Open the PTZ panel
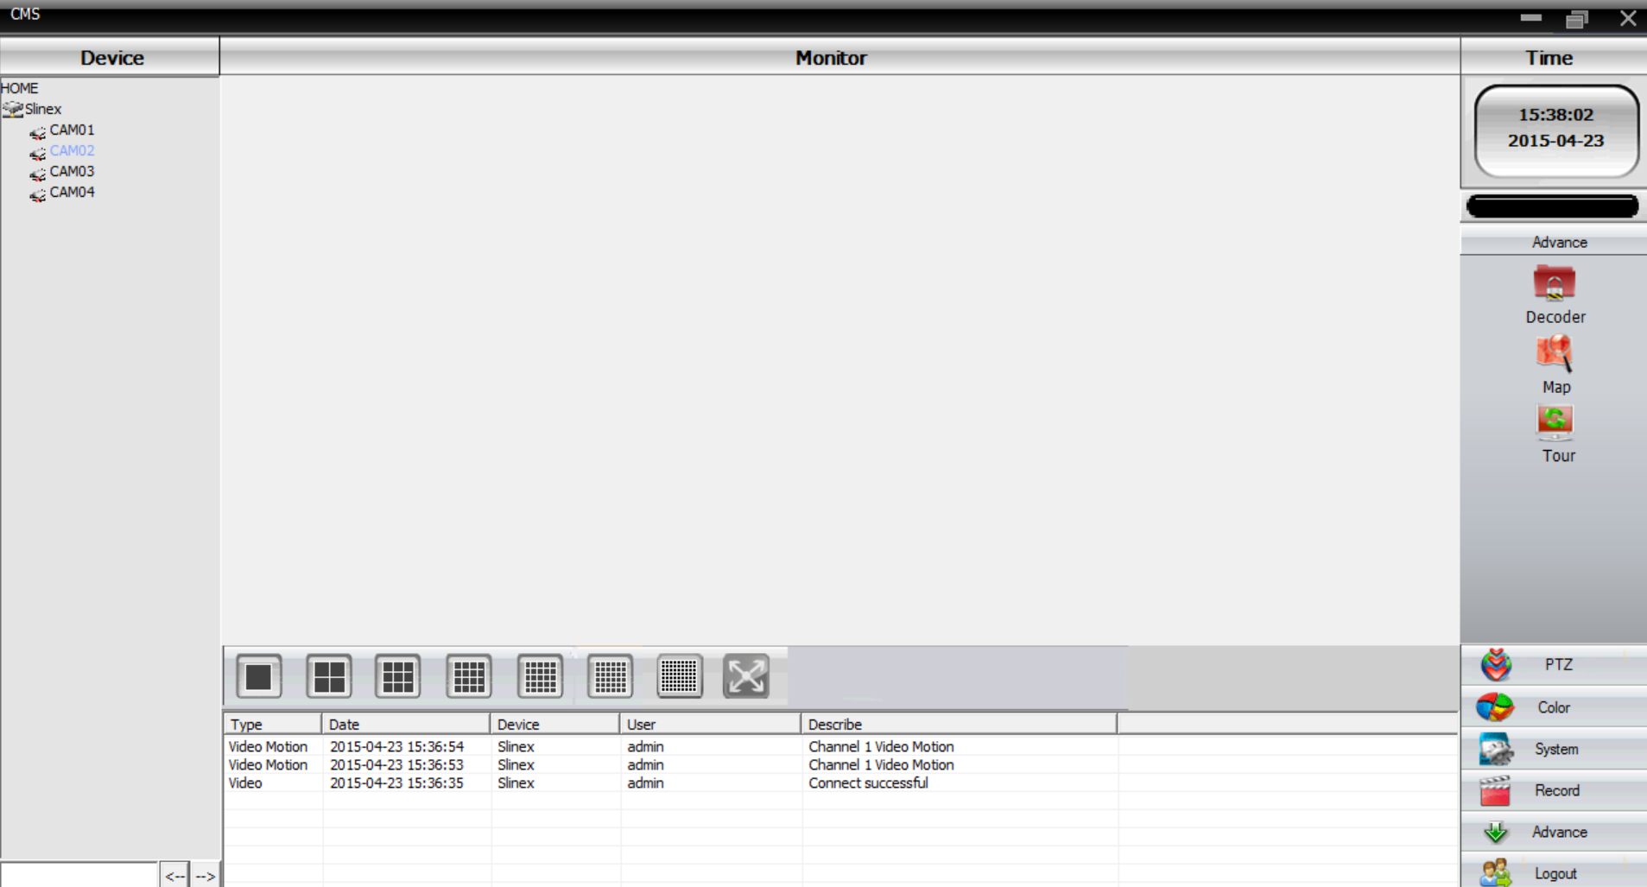The height and width of the screenshot is (887, 1647). (x=1554, y=665)
